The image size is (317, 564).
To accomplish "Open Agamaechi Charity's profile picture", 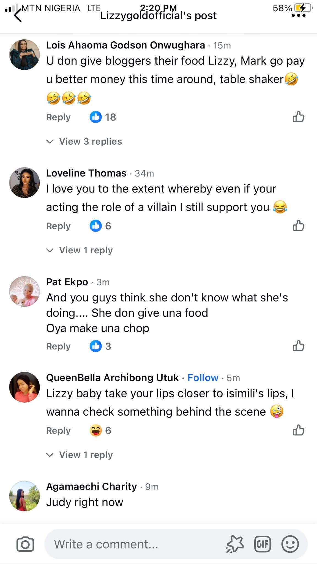I will (24, 496).
